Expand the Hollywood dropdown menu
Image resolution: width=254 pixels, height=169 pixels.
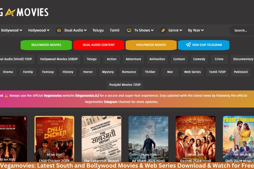tap(39, 30)
